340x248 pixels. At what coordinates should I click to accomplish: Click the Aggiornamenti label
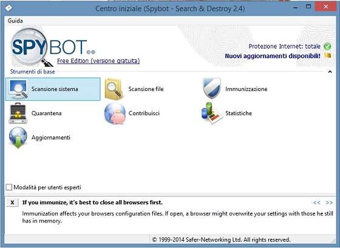point(51,138)
